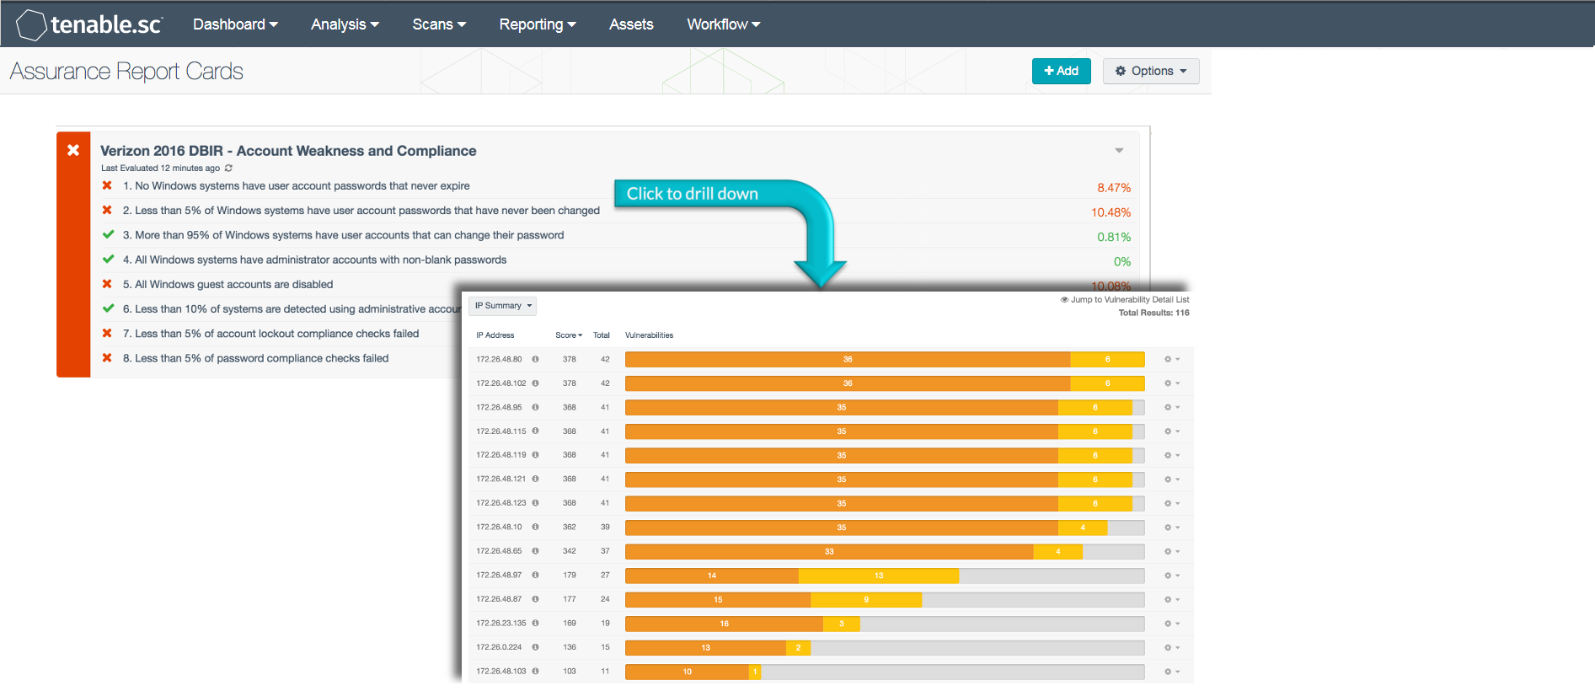Open the Workflow menu
Viewport: 1595px width, 691px height.
(724, 24)
